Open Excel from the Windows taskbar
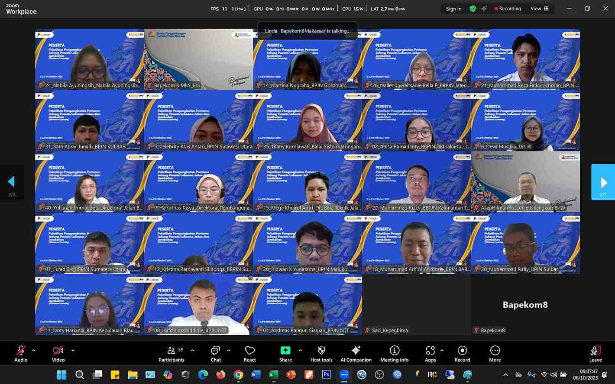This screenshot has height=384, width=615. pyautogui.click(x=273, y=374)
